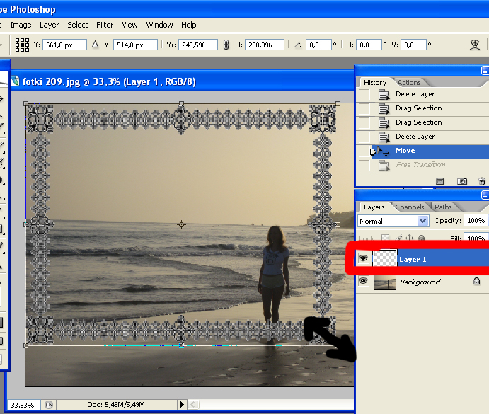Toggle the lock position icon in Layers
This screenshot has height=414, width=489.
(x=409, y=238)
